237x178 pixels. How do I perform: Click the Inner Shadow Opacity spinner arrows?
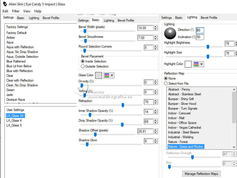point(155,112)
